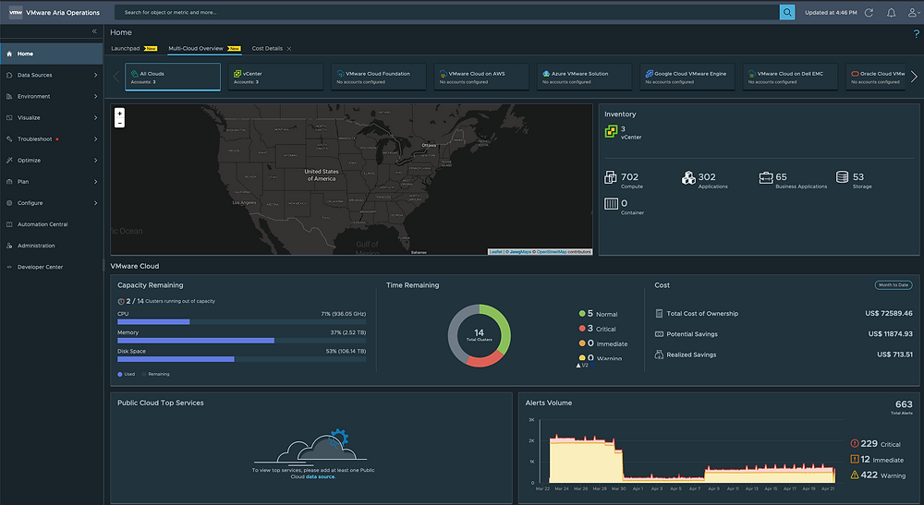Click the Administration icon in sidebar
924x505 pixels.
coord(9,246)
